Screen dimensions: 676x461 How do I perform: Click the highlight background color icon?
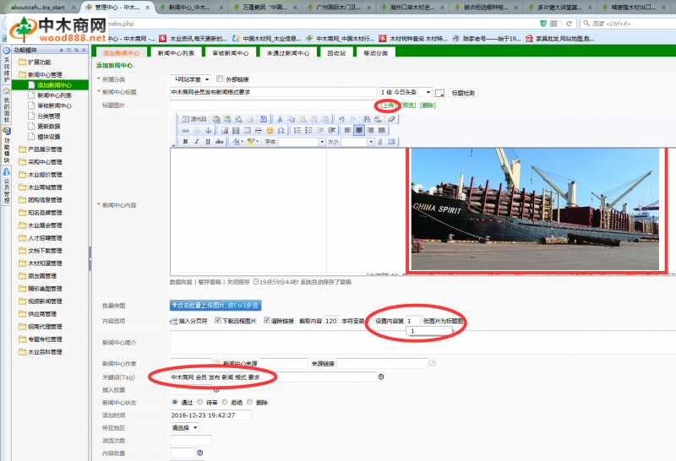pos(251,141)
